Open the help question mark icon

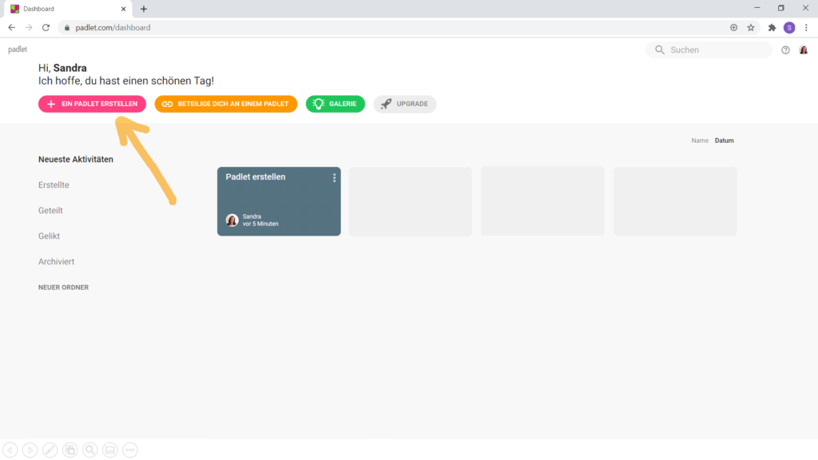pyautogui.click(x=785, y=50)
